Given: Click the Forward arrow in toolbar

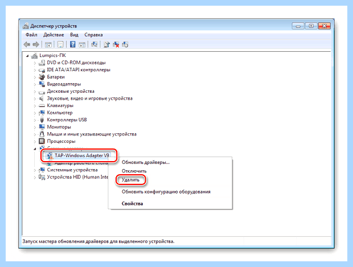Looking at the screenshot, I should [36, 44].
